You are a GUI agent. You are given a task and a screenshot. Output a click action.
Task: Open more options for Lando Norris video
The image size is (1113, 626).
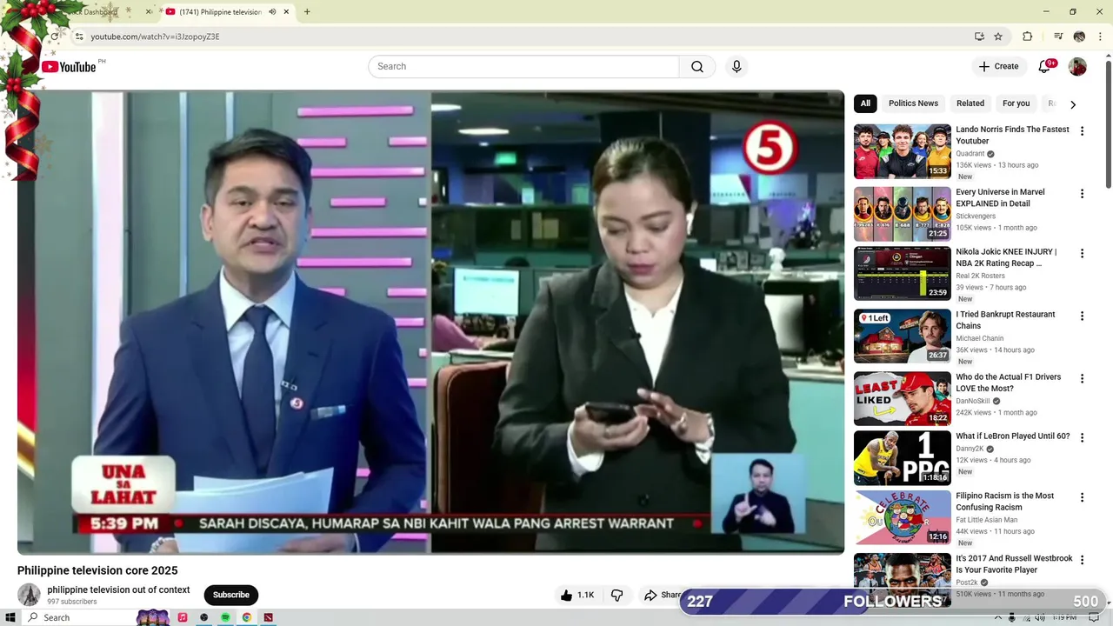1082,131
